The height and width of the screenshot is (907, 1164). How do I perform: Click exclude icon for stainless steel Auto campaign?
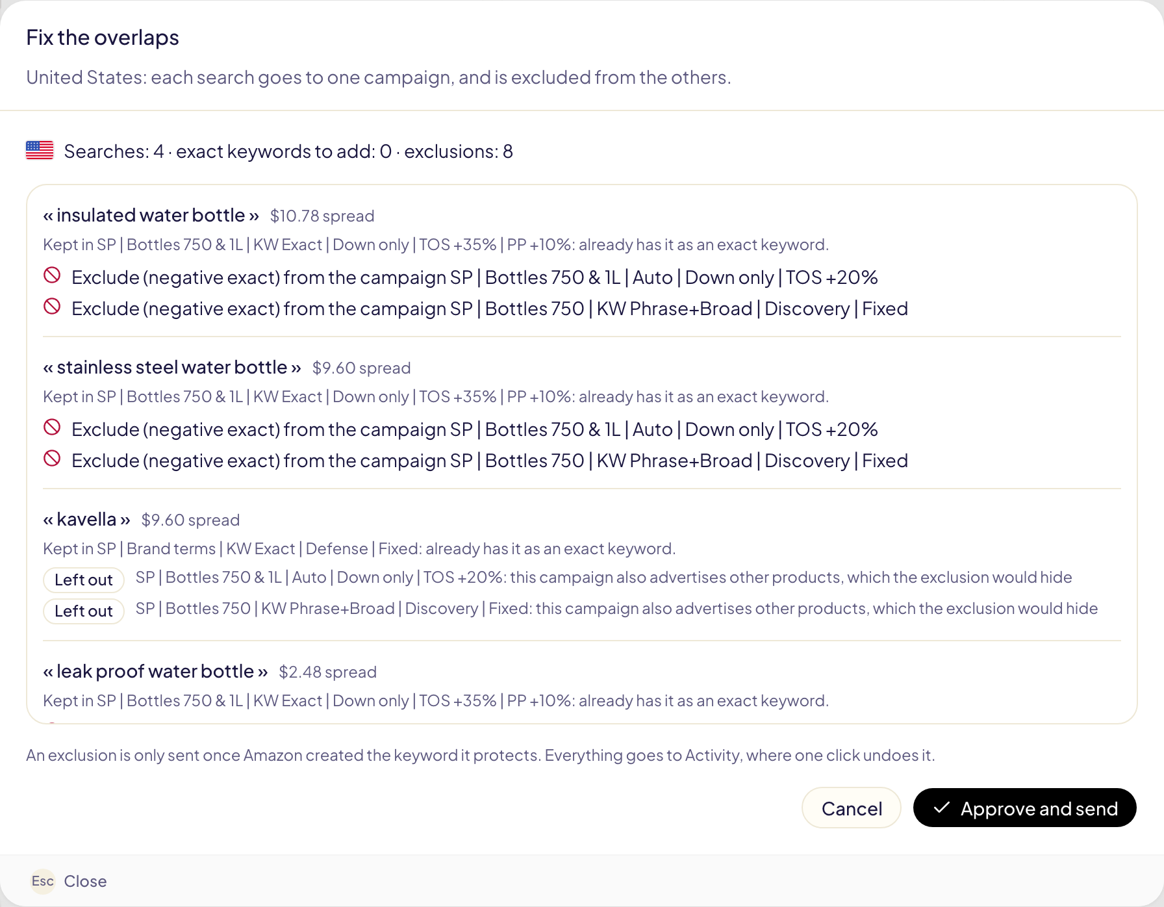point(52,428)
